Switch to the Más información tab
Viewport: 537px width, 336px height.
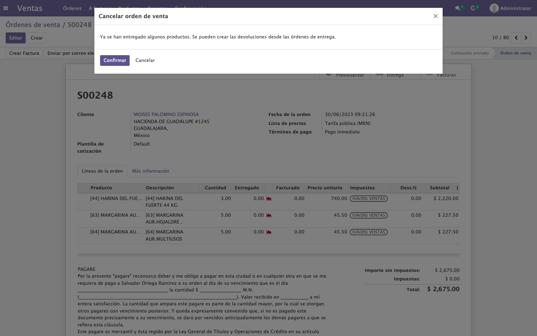click(x=151, y=171)
